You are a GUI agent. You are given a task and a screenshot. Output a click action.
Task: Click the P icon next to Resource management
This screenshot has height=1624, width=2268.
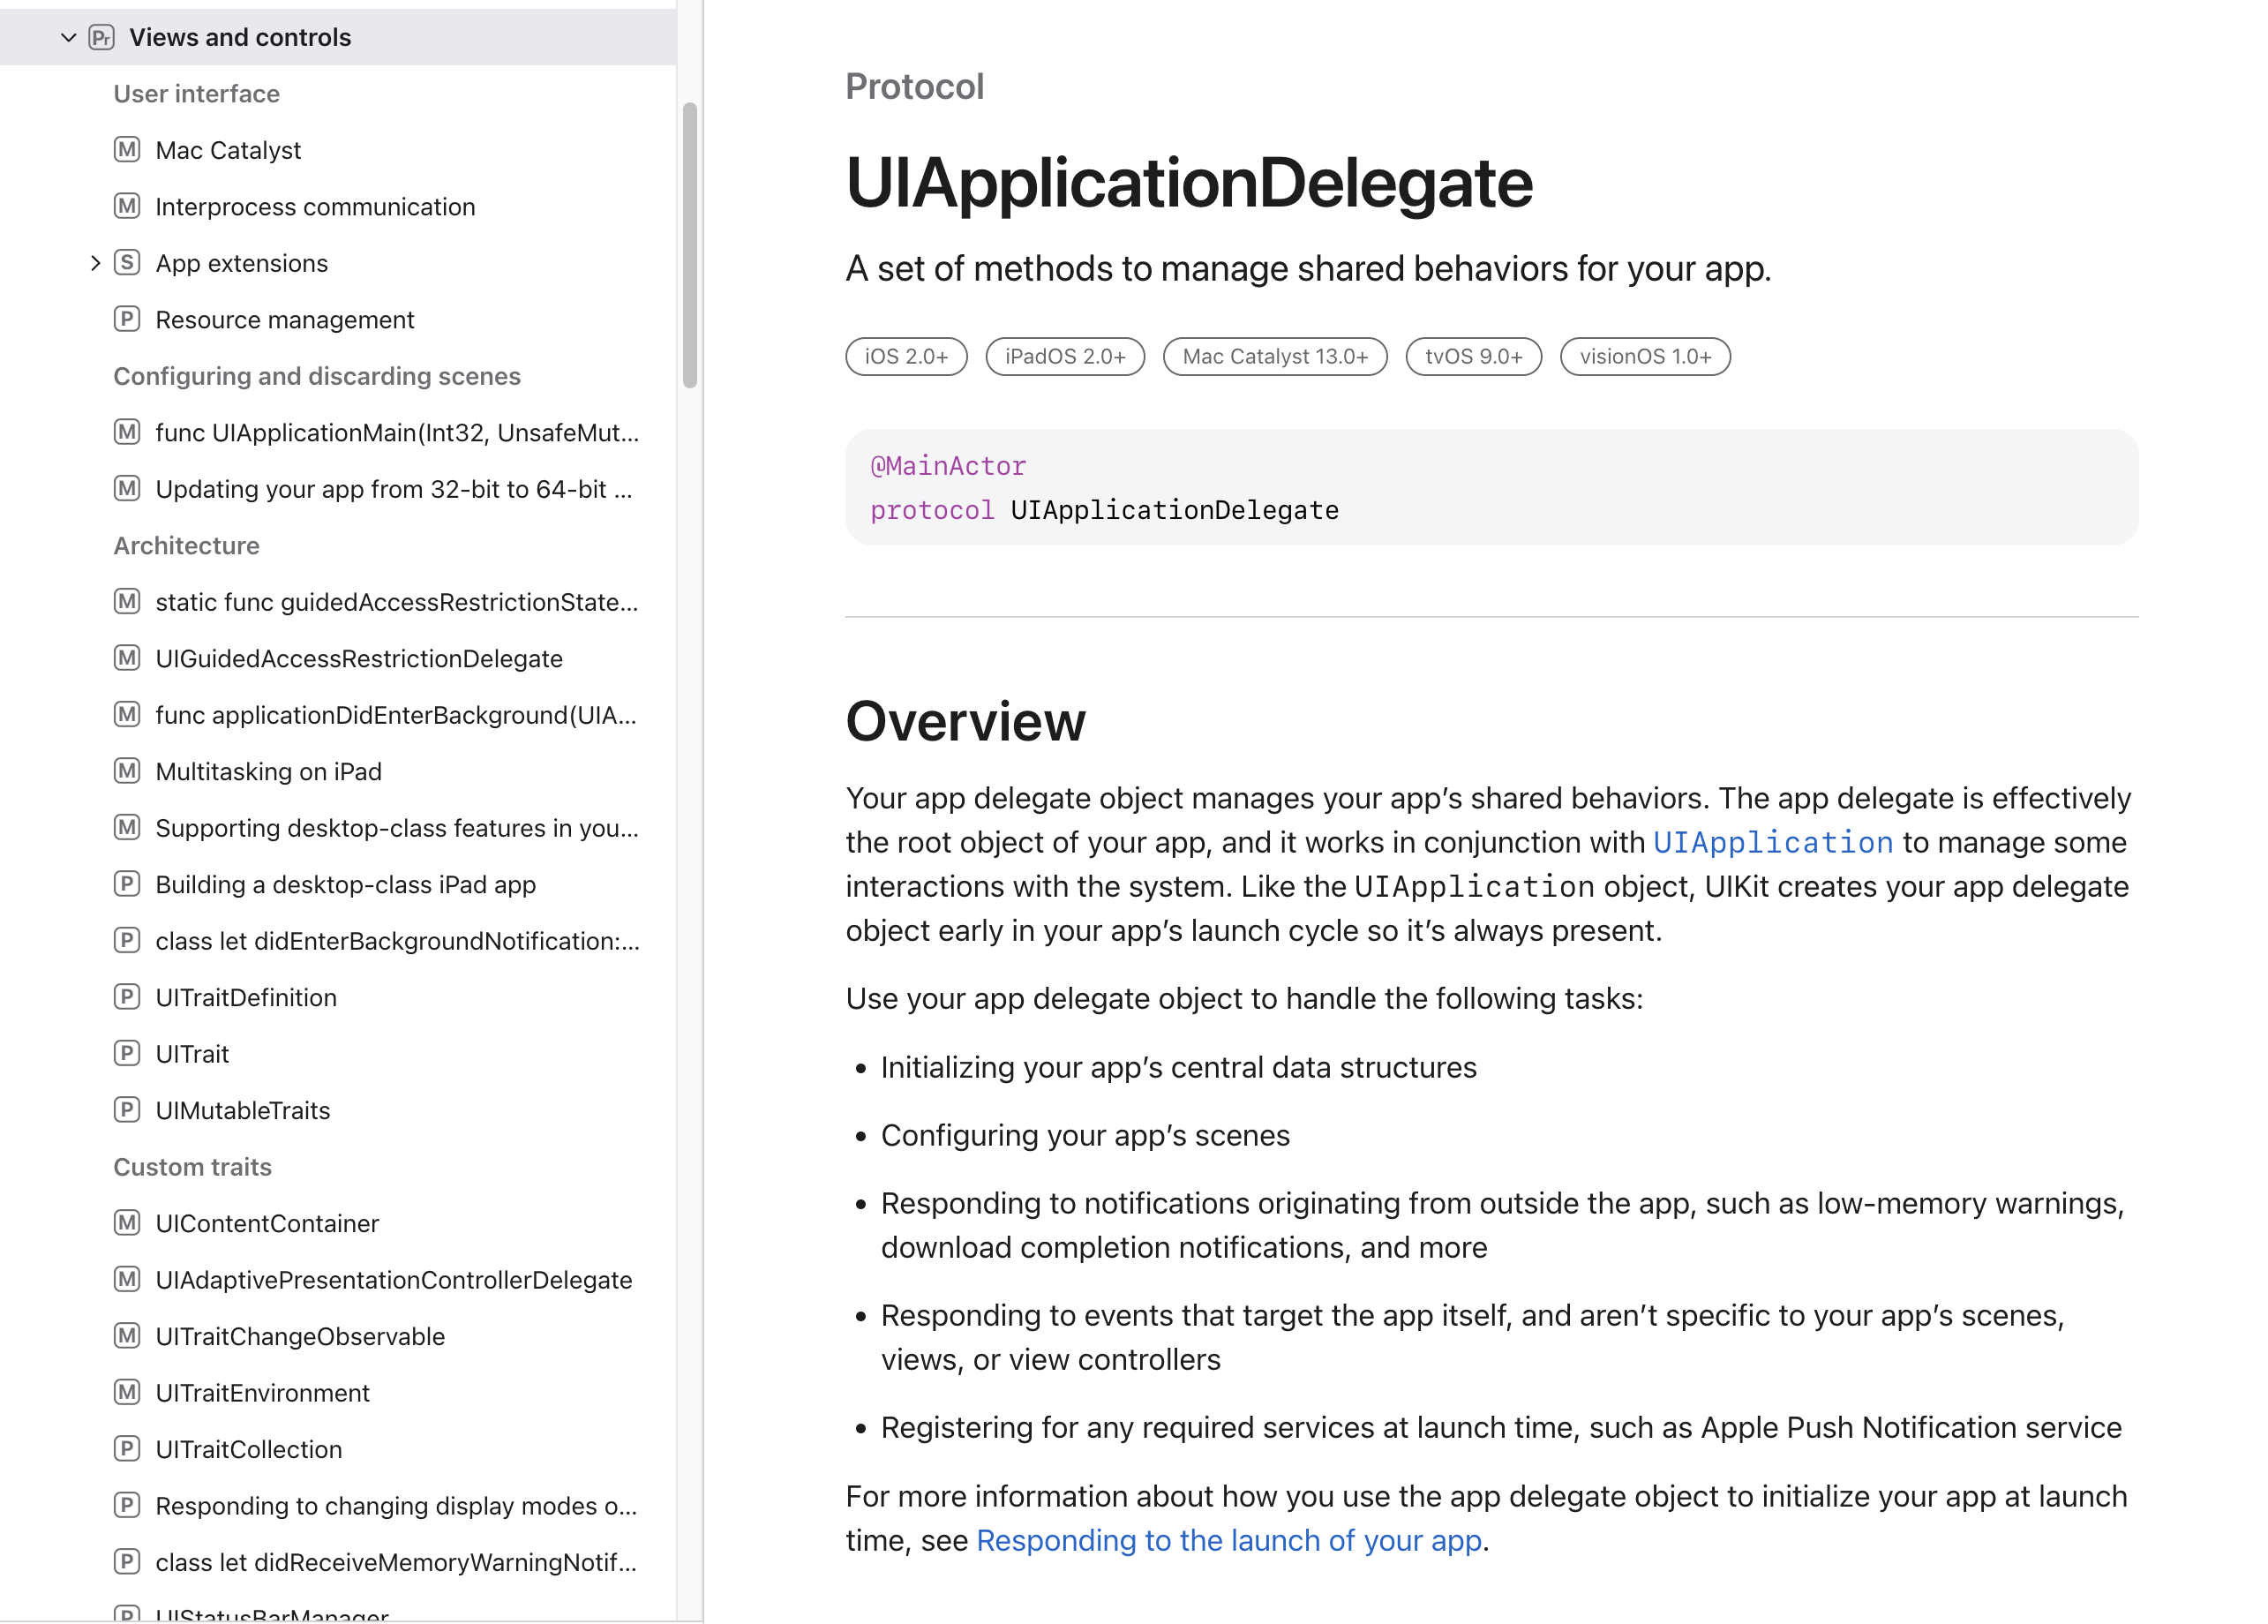127,320
